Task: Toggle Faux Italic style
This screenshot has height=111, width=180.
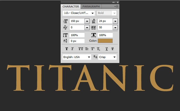Action: pyautogui.click(x=72, y=49)
